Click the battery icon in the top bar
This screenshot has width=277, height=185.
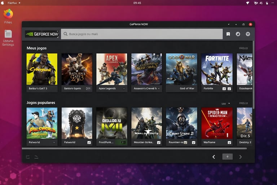[267, 3]
